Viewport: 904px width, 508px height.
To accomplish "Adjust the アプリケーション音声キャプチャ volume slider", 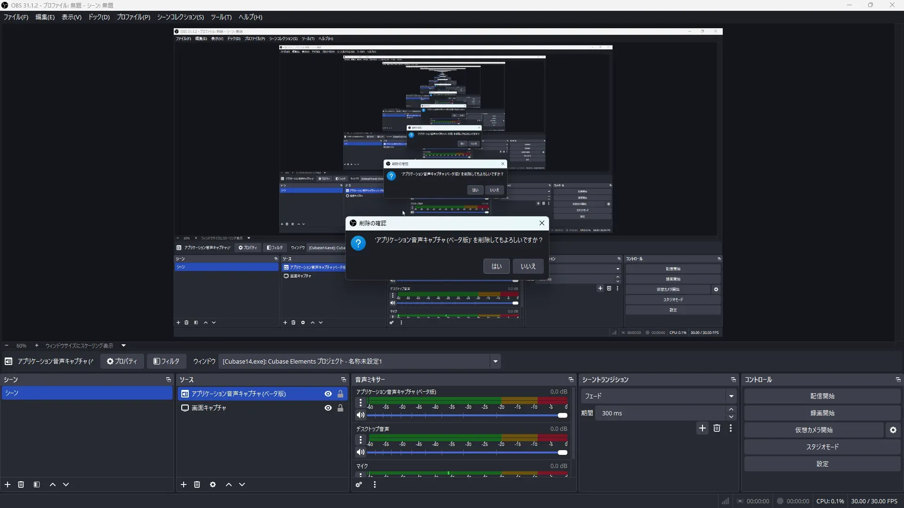I will 562,415.
